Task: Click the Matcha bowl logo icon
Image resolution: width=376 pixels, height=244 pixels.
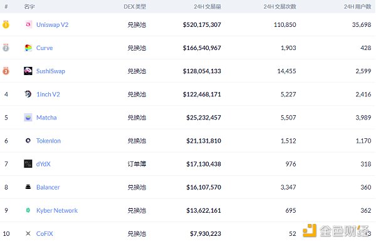Action: [x=28, y=118]
